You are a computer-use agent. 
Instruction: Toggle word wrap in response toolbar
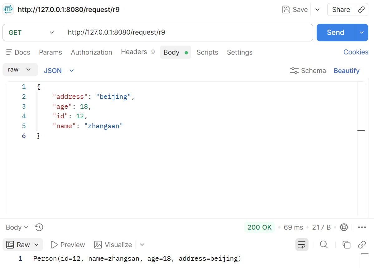(302, 245)
